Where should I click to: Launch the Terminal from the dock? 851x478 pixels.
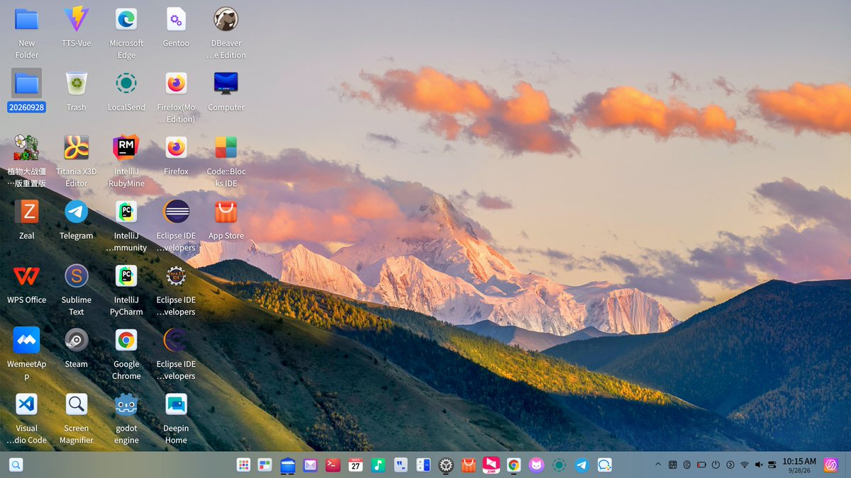pyautogui.click(x=333, y=465)
